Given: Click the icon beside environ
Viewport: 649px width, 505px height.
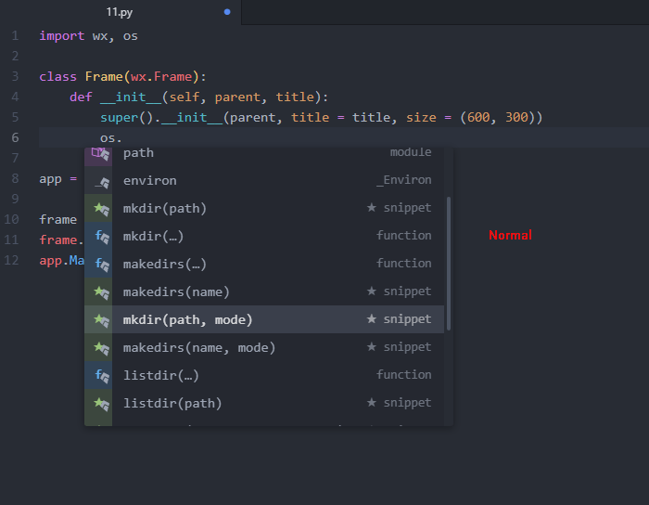Looking at the screenshot, I should click(98, 180).
